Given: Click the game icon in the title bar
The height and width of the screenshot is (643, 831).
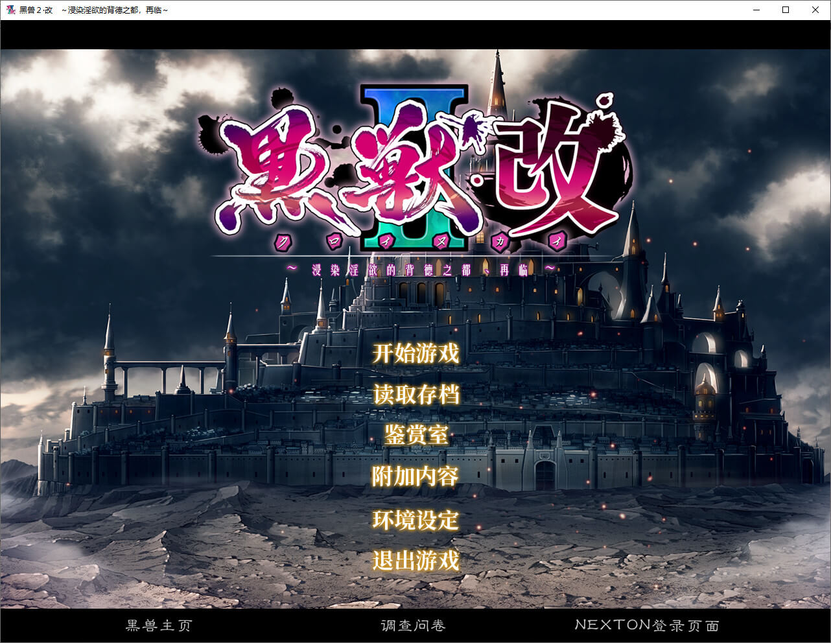Looking at the screenshot, I should click(x=10, y=10).
